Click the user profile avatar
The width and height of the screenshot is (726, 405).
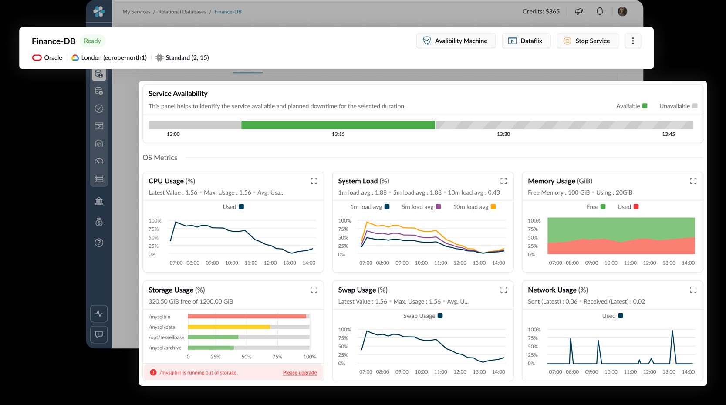[x=622, y=12]
